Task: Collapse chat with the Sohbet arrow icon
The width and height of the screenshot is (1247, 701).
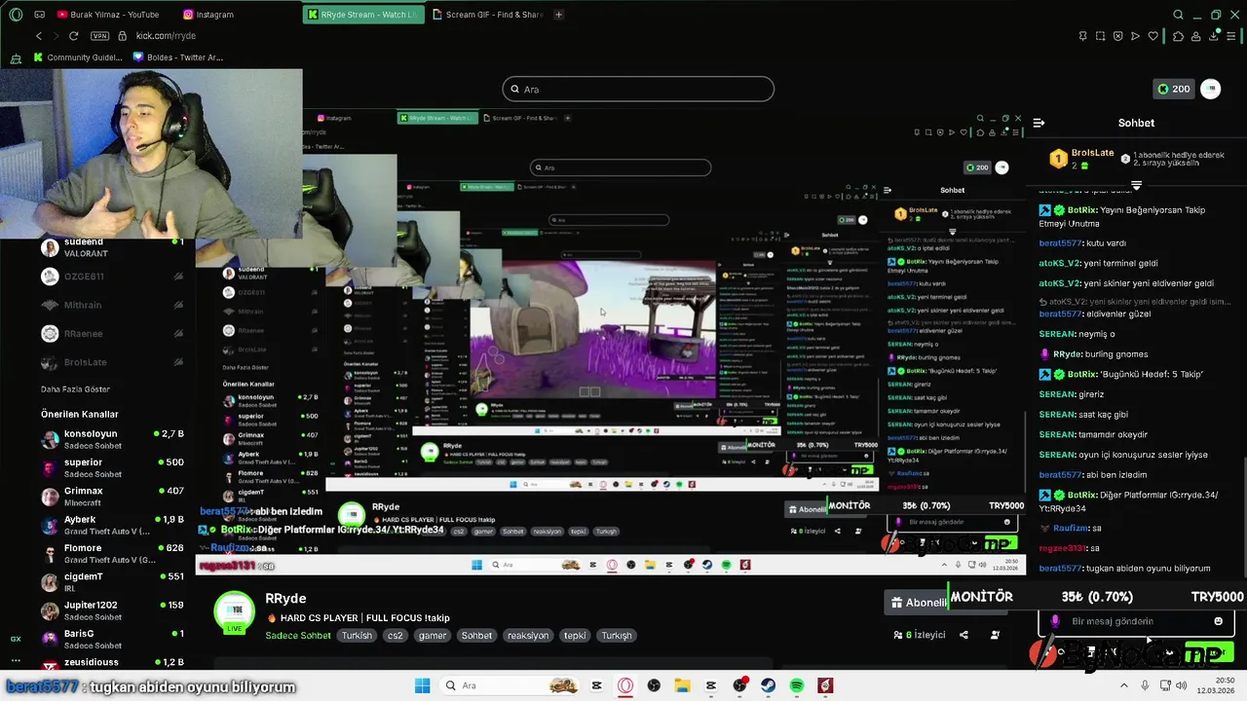Action: 1039,123
